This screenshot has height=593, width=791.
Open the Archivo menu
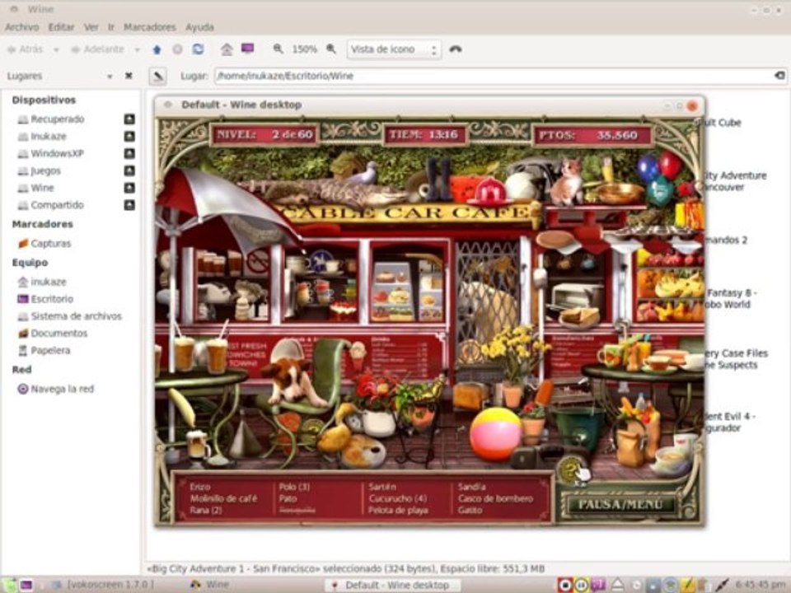[x=21, y=27]
